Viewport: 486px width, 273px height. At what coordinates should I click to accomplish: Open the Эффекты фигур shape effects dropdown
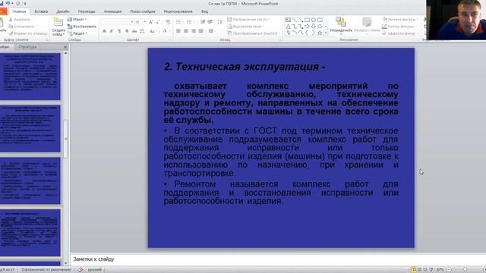pos(401,33)
